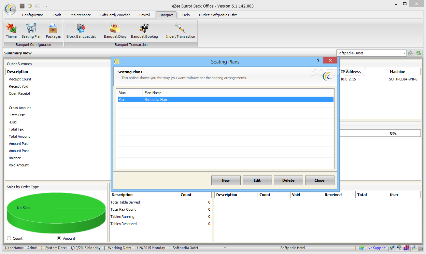Image resolution: width=426 pixels, height=254 pixels.
Task: Click the Outlet: Softpedia Outlet label
Action: tap(218, 15)
